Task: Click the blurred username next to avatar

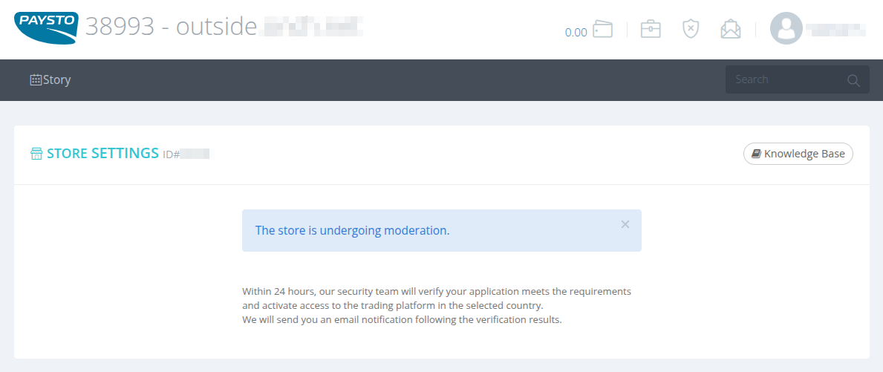Action: pyautogui.click(x=835, y=29)
